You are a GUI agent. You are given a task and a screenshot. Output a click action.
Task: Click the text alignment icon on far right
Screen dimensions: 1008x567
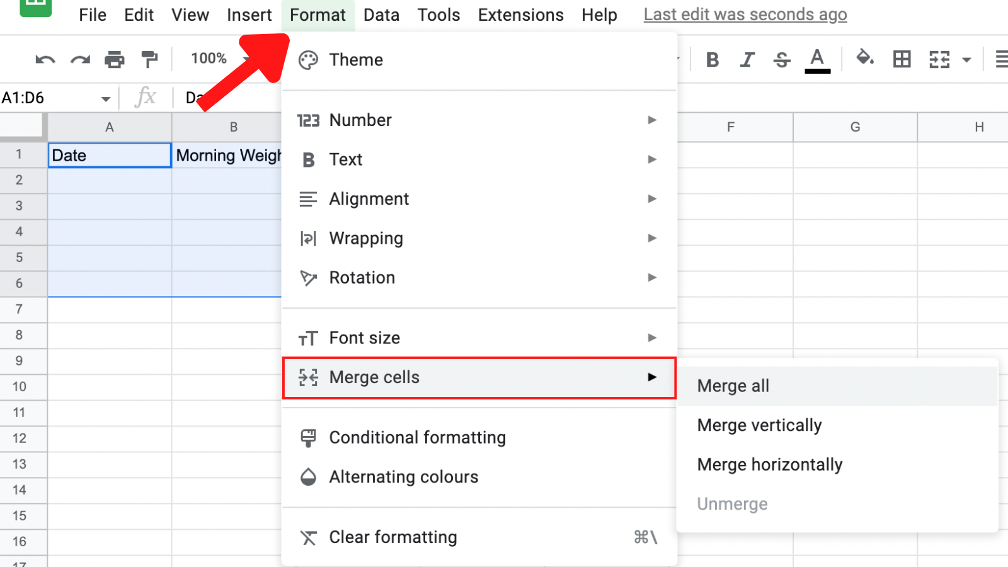click(1001, 59)
